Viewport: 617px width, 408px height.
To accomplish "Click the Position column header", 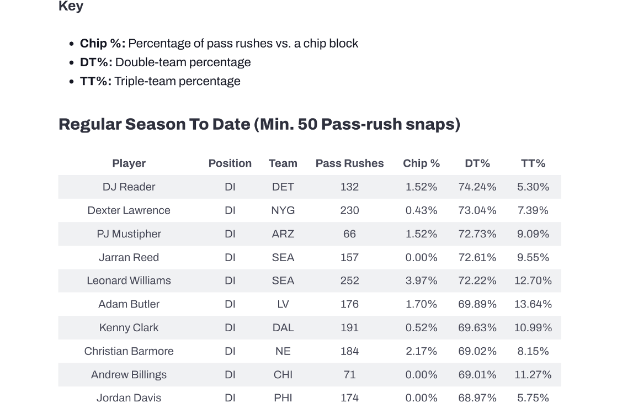I will (x=230, y=163).
